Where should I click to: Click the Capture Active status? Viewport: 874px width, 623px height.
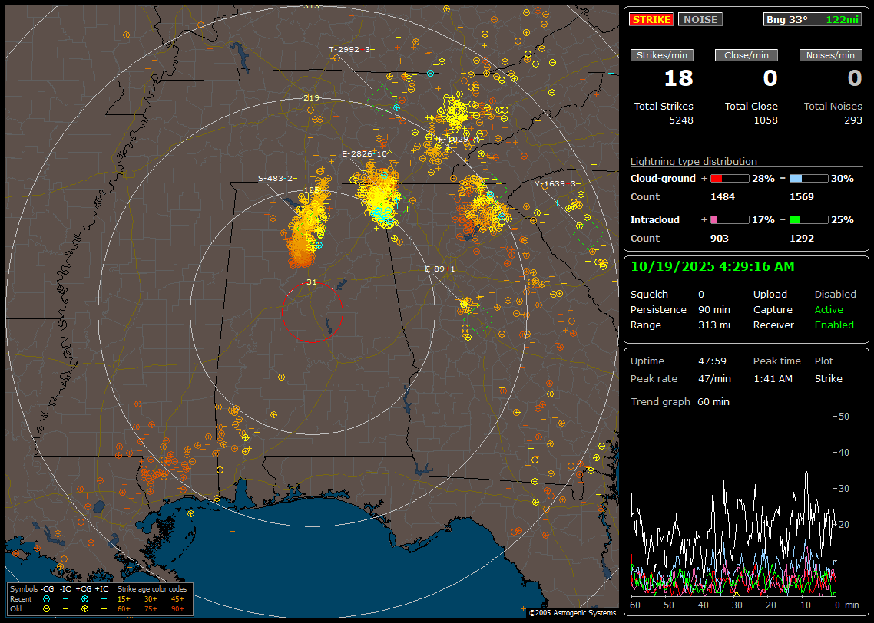click(x=829, y=310)
